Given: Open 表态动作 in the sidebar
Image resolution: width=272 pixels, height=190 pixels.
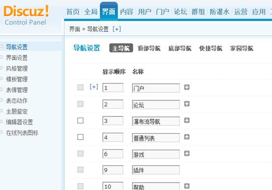Looking at the screenshot, I should (x=17, y=100).
